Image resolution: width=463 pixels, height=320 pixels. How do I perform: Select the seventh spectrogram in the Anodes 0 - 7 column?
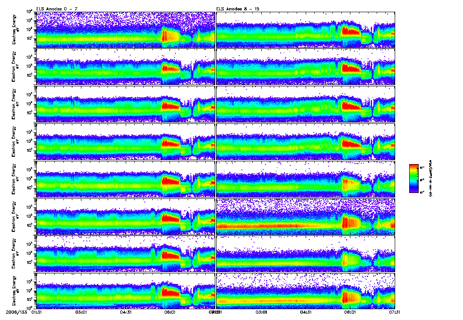tap(126, 254)
